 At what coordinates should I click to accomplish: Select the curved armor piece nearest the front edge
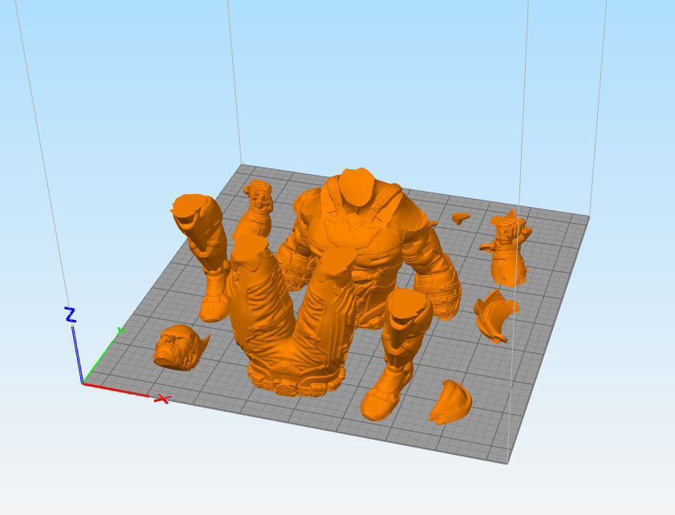coord(450,402)
